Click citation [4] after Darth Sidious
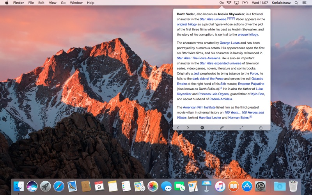 (221, 88)
